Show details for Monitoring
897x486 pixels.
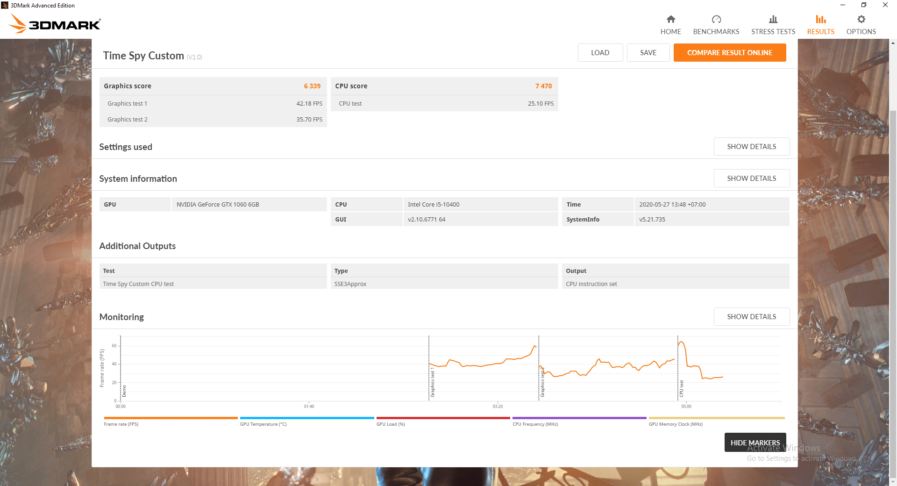tap(751, 317)
